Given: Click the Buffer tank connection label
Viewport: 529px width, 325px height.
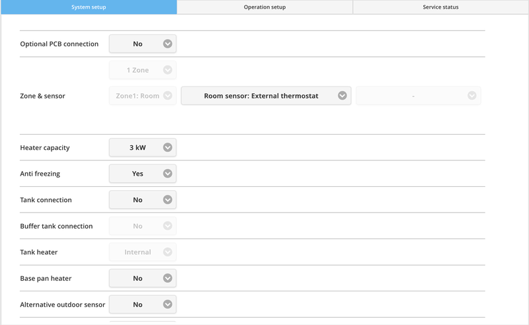Looking at the screenshot, I should (56, 226).
